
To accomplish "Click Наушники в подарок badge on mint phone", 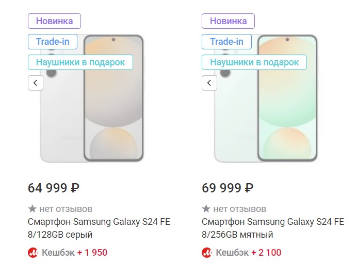I will pos(254,62).
